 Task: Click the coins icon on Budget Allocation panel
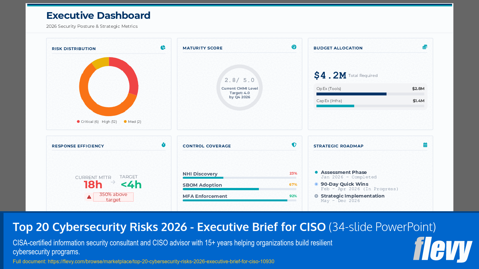coord(425,46)
